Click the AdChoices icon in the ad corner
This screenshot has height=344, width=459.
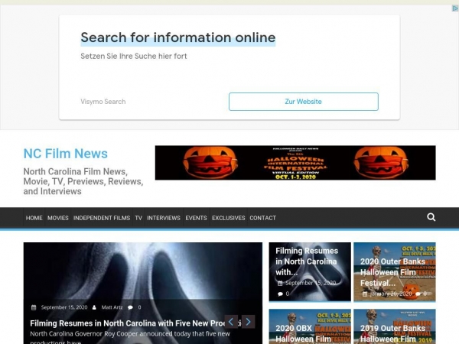point(455,8)
